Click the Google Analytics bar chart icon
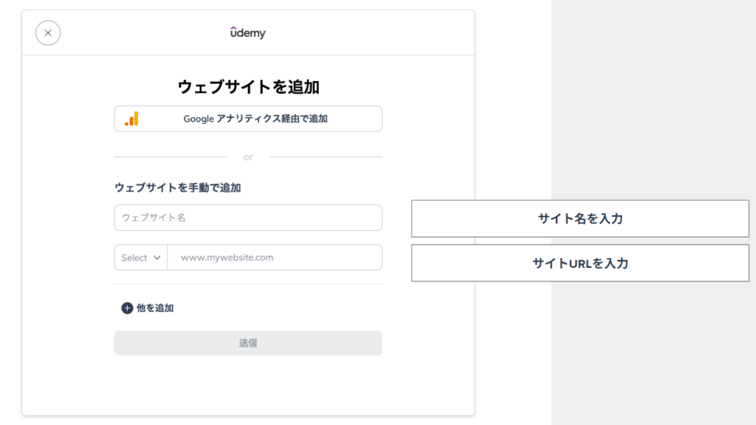The image size is (756, 425). point(131,119)
